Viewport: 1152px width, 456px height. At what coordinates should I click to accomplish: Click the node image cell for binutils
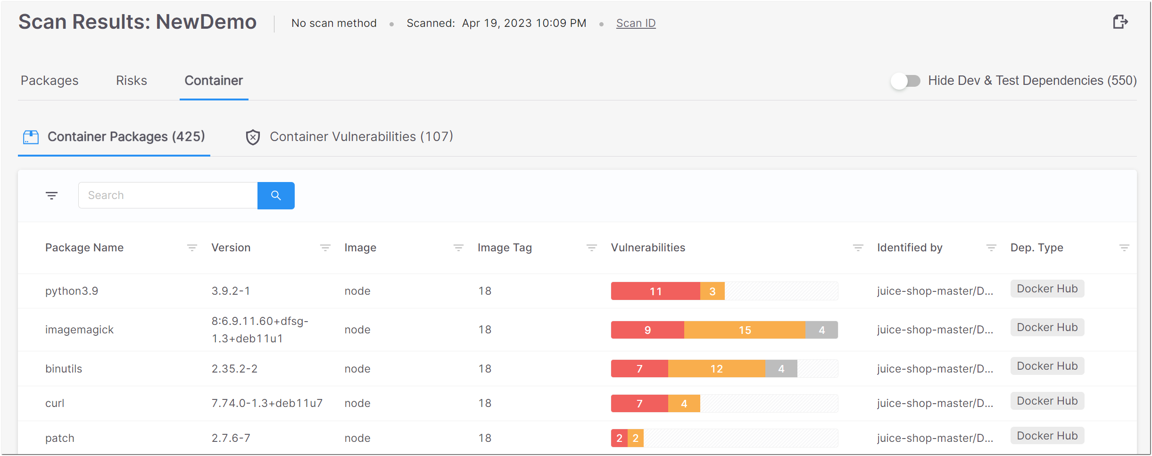point(357,368)
